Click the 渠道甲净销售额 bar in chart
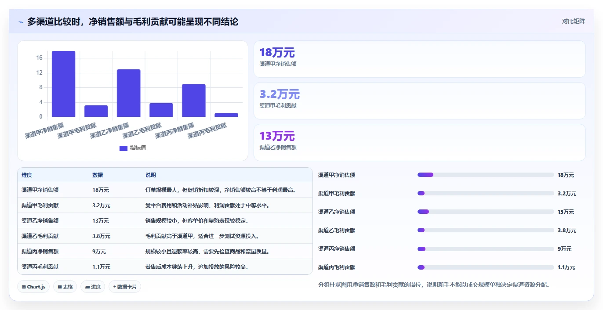Viewport: 603px width, 310px height. [x=64, y=84]
